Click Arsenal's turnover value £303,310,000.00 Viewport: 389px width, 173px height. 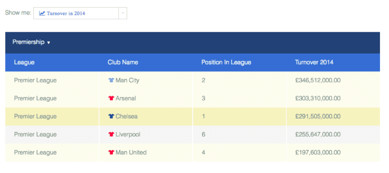tap(318, 98)
